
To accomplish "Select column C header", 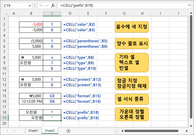I will [x=52, y=13].
